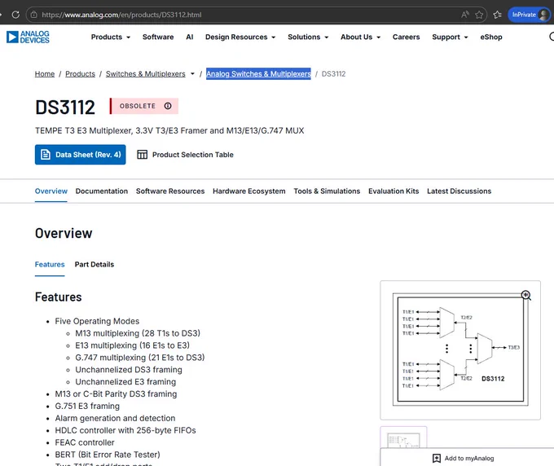Expand the Products menu

pos(111,37)
